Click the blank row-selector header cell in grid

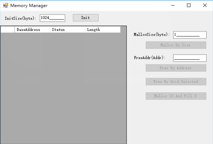(8, 30)
